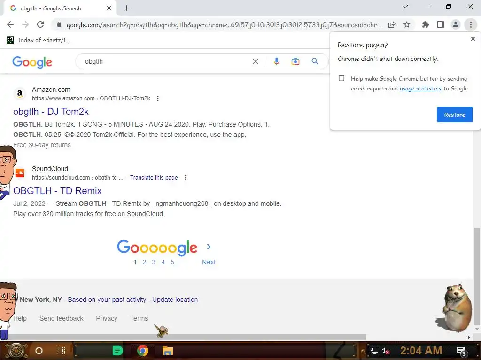Click Translate this page link

click(x=154, y=178)
